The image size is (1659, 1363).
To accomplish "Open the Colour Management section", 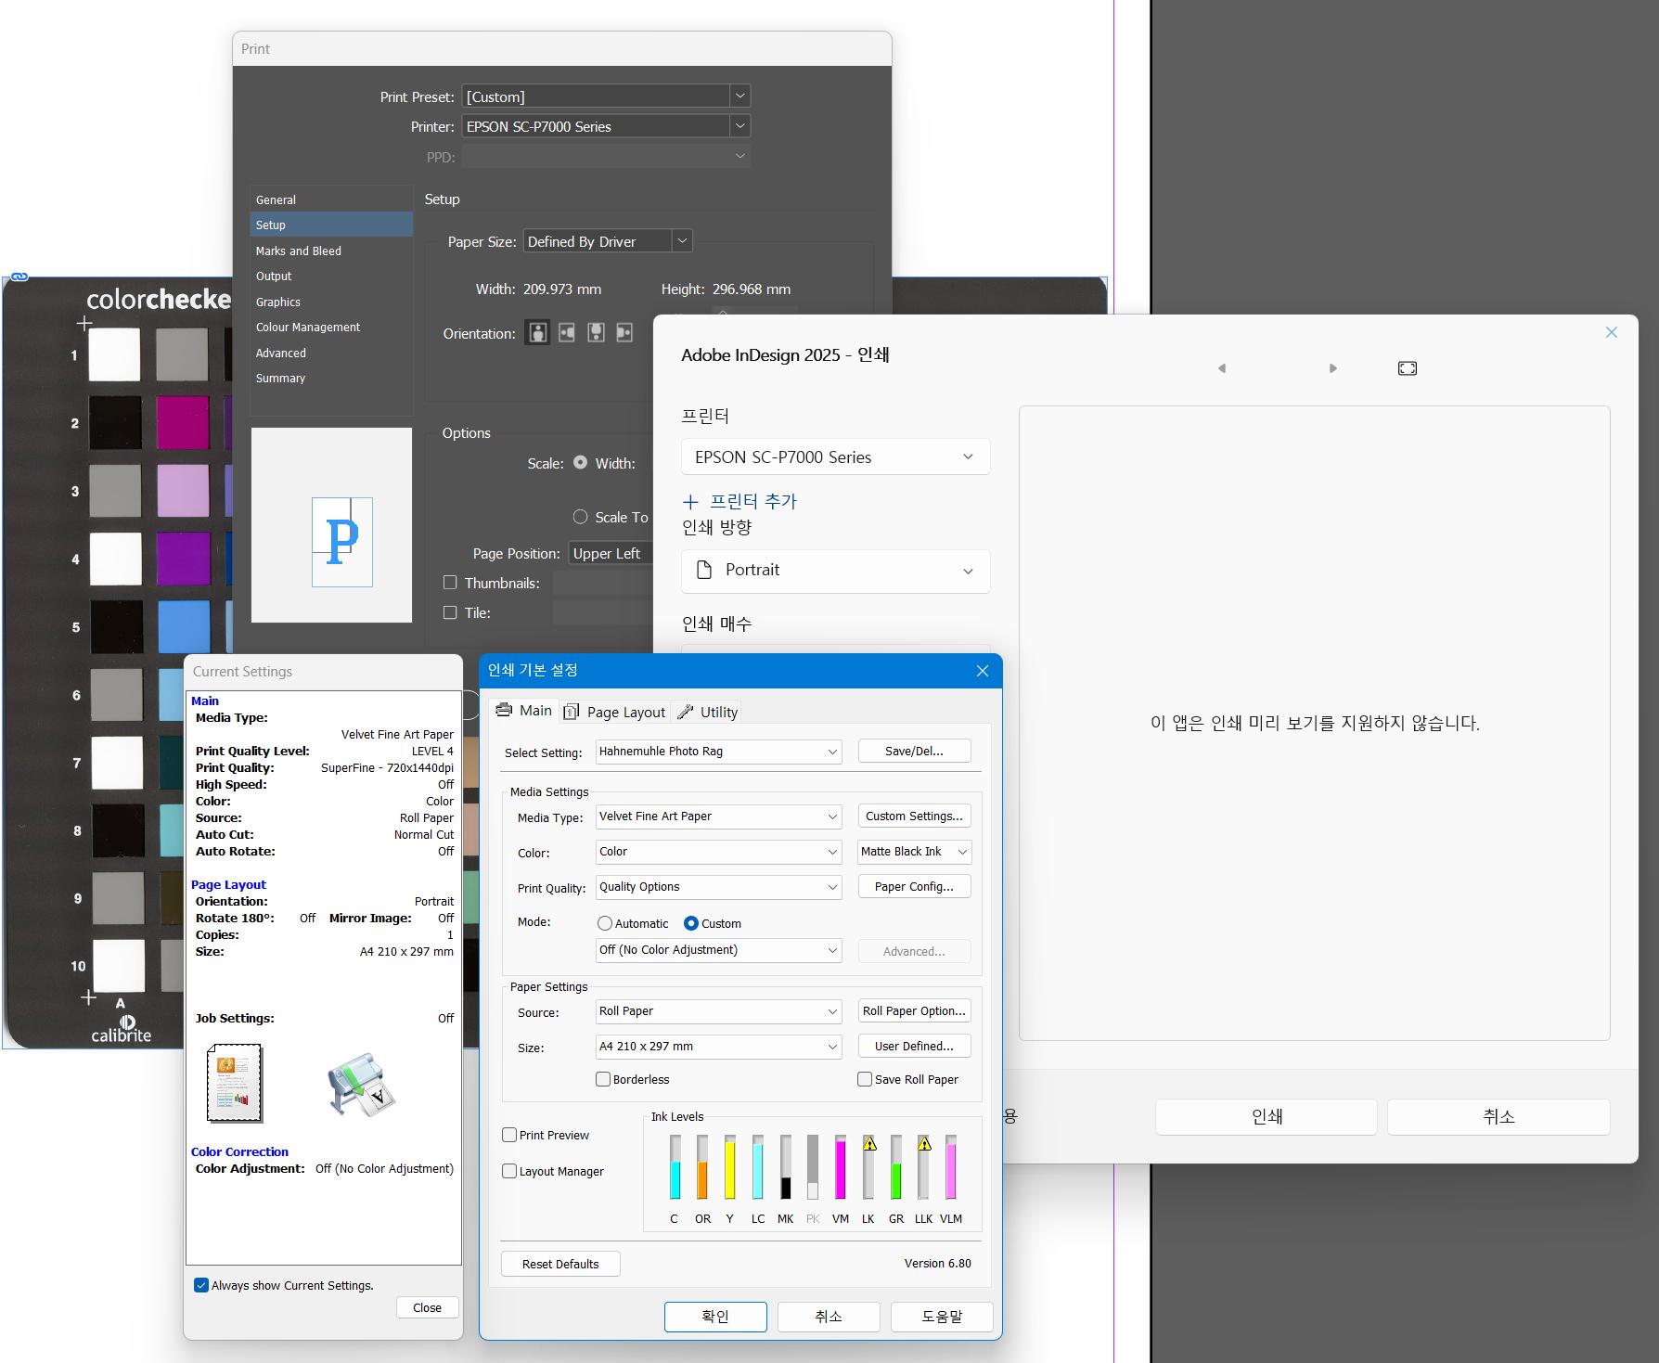I will (331, 327).
